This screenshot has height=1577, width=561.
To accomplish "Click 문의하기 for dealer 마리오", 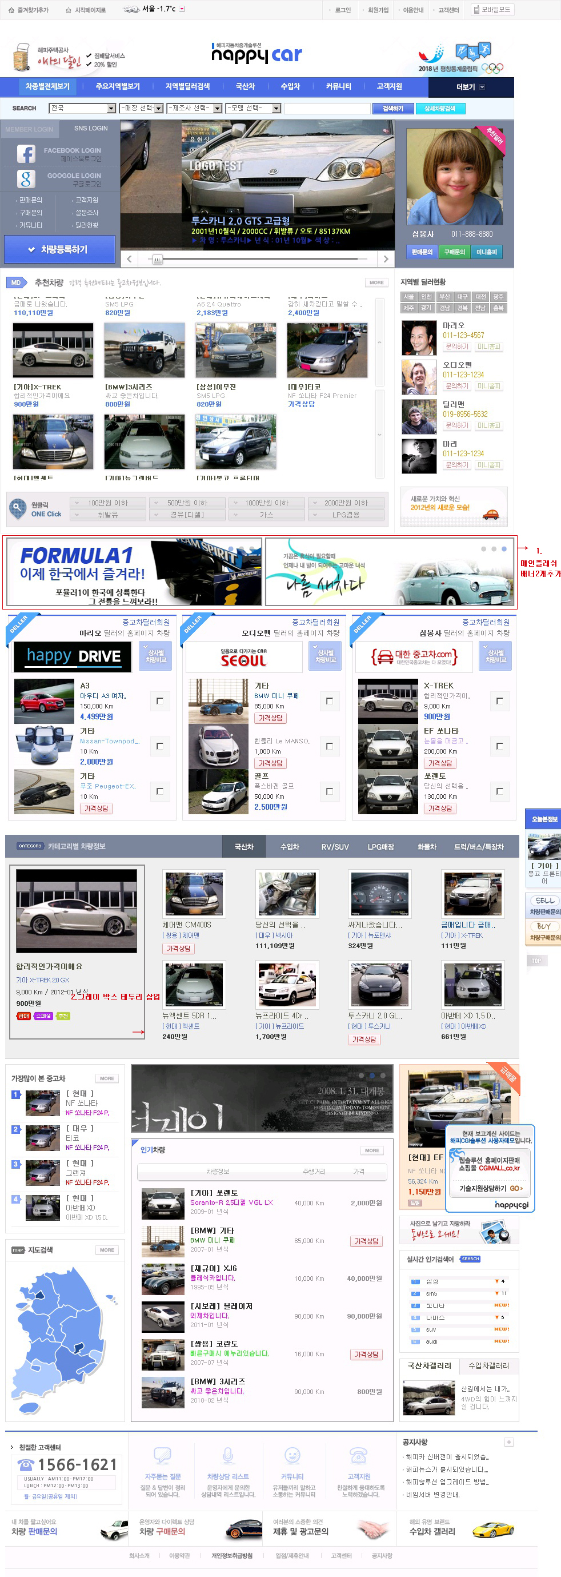I will (457, 347).
